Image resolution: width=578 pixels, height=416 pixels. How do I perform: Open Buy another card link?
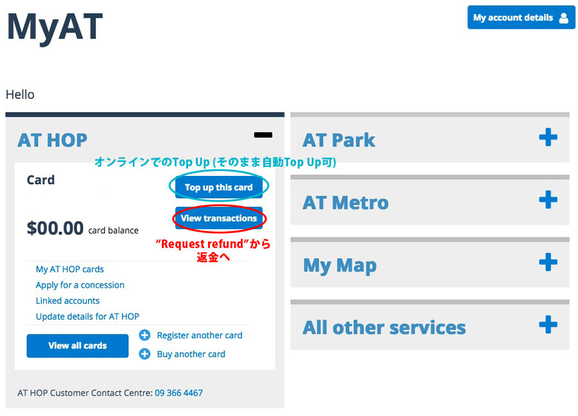191,354
